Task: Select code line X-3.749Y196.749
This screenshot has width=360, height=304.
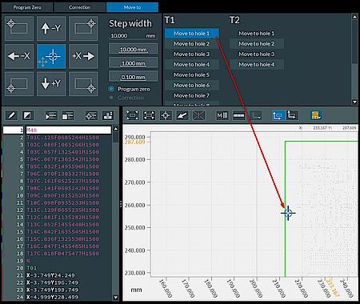Action: 52,282
